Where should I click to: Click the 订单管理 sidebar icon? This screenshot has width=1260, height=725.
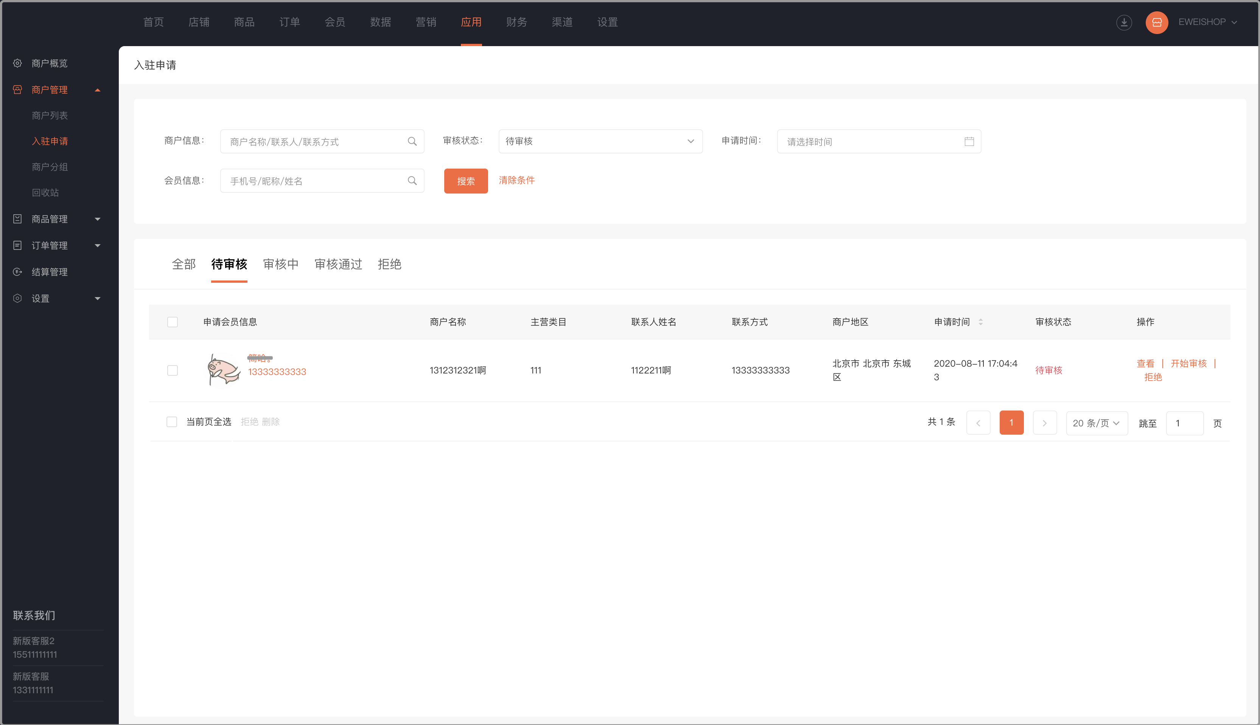17,245
